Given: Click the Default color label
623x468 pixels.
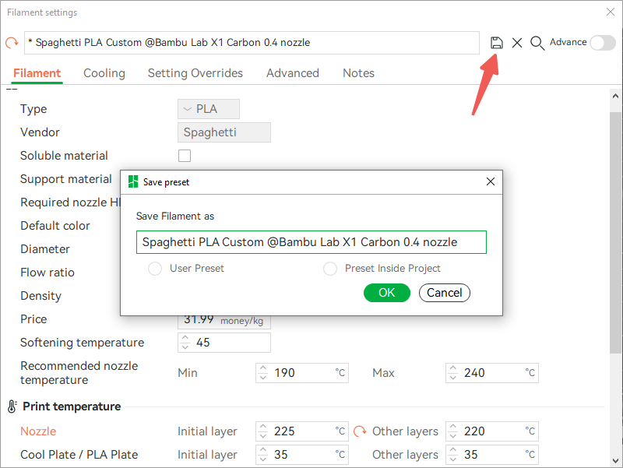Looking at the screenshot, I should pyautogui.click(x=55, y=226).
